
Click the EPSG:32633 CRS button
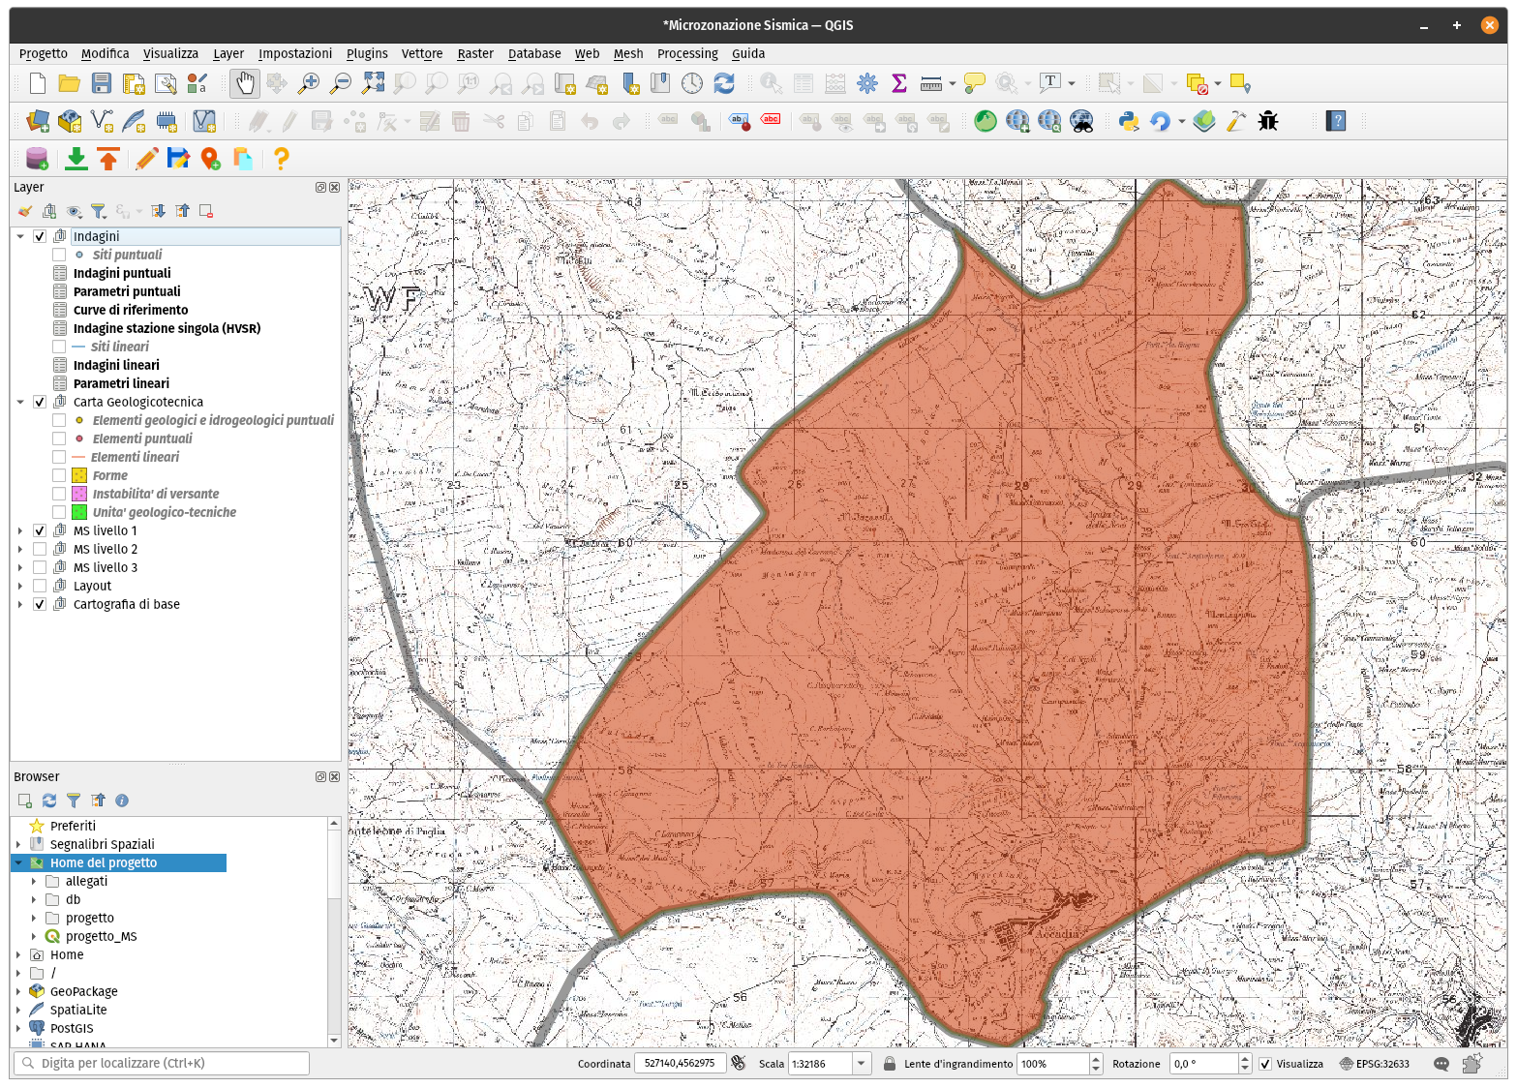tap(1374, 1064)
